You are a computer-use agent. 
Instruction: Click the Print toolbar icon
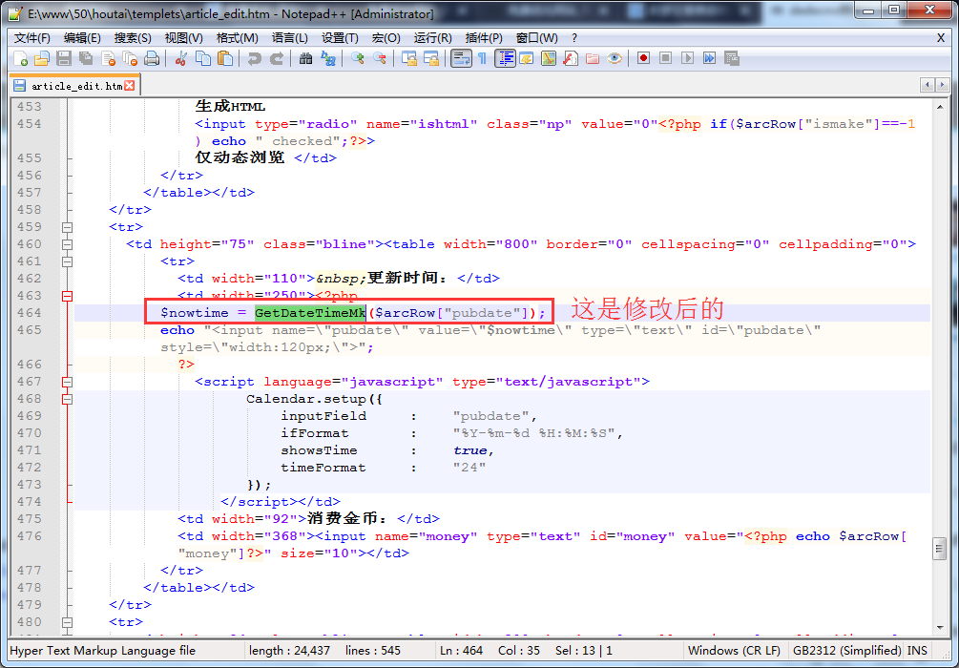[152, 59]
